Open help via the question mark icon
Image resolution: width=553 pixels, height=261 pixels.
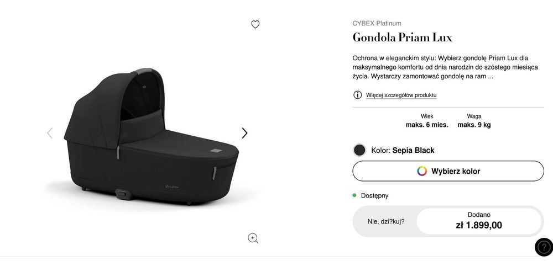[543, 248]
